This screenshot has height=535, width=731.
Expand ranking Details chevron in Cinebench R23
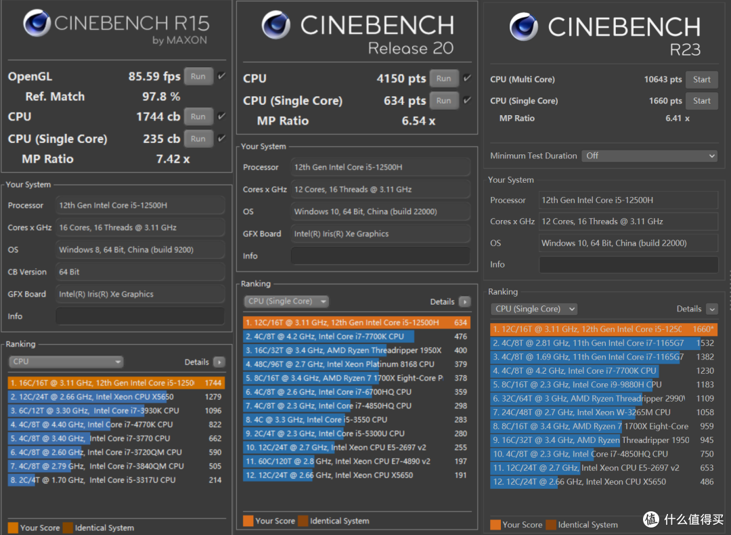[x=712, y=309]
